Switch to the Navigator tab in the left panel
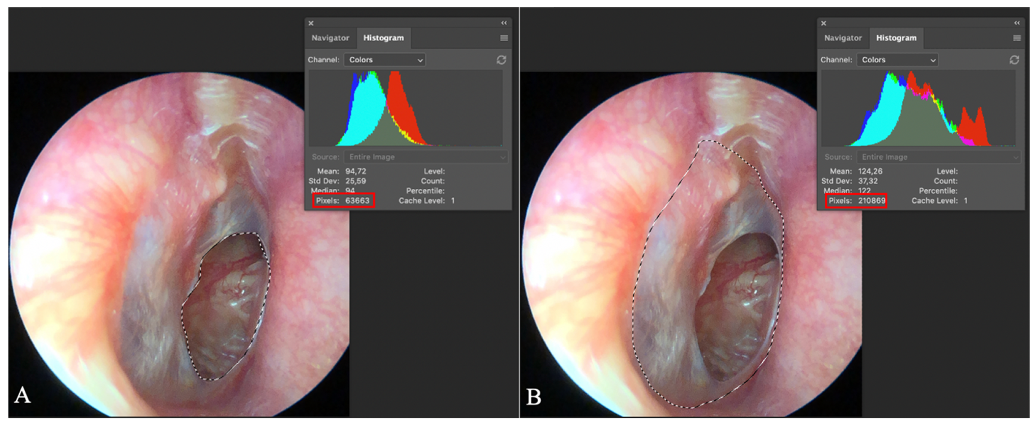The image size is (1036, 427). 330,38
